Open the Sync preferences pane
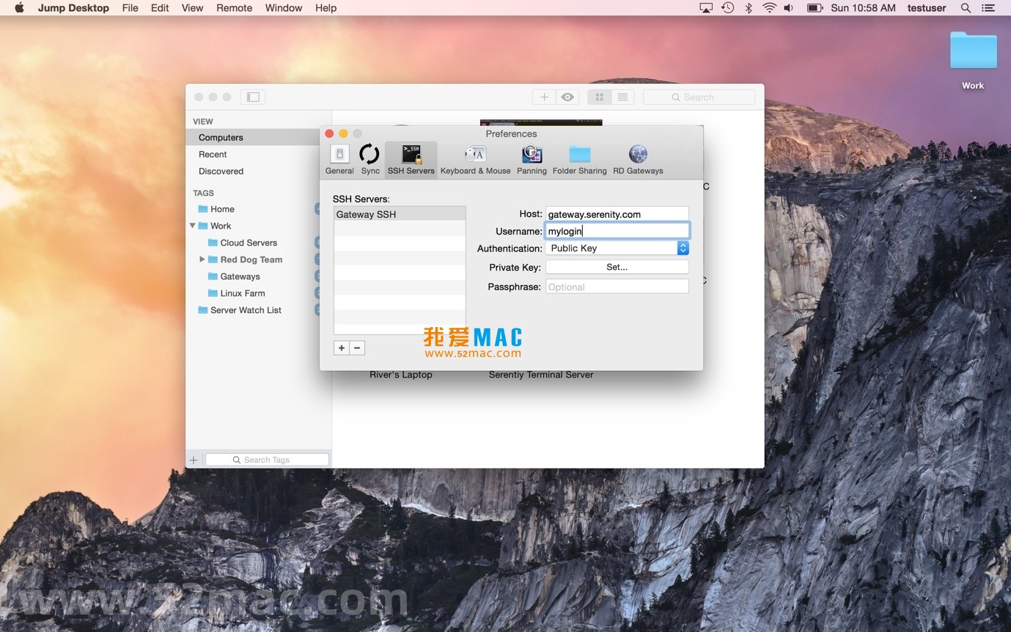Screen dimensions: 1011x632 [370, 159]
